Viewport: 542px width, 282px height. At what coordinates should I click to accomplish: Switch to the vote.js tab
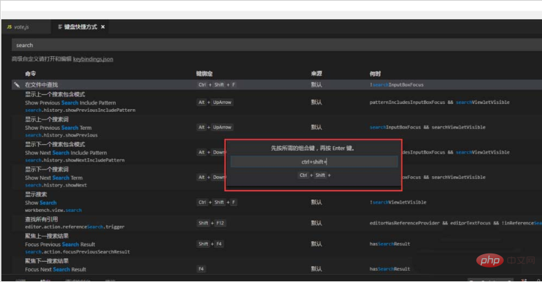pos(23,27)
